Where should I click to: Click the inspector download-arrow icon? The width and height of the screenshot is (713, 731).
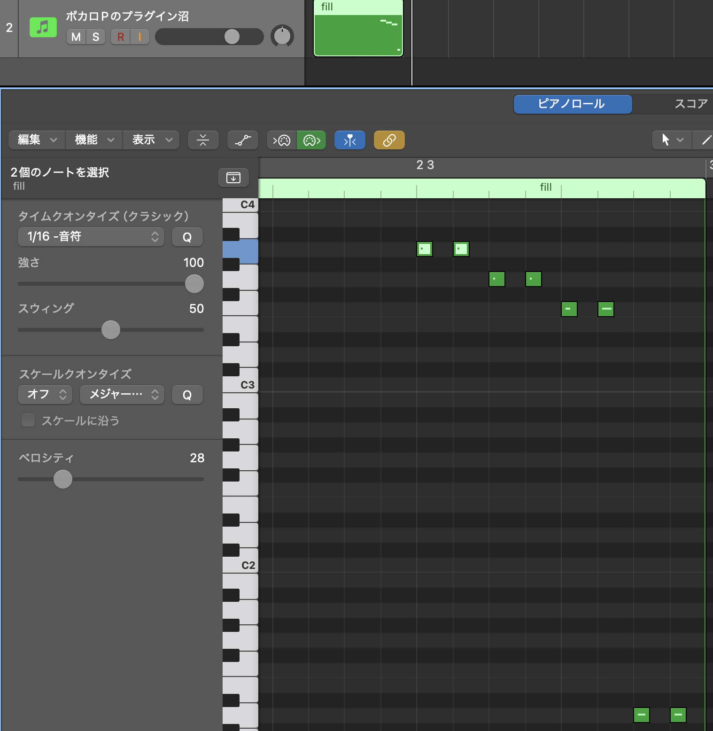tap(233, 178)
